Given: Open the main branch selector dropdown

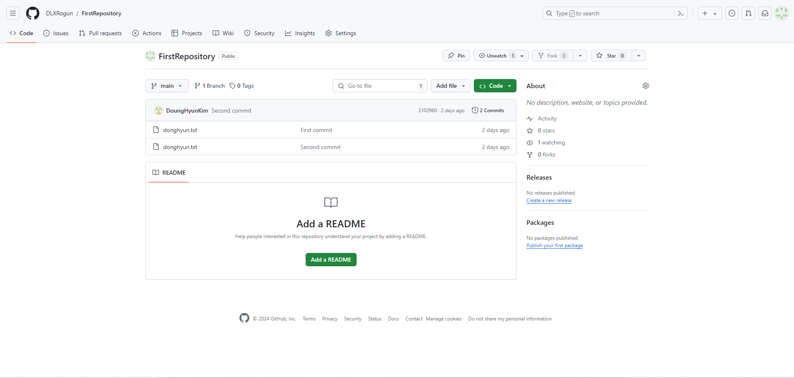Looking at the screenshot, I should click(167, 86).
